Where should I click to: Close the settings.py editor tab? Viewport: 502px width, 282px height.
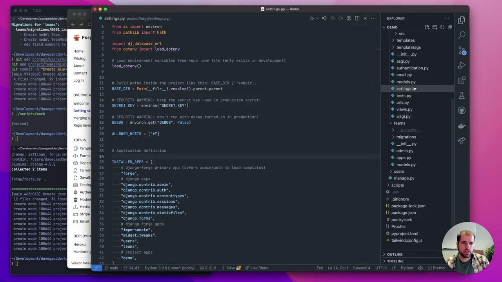click(x=365, y=18)
